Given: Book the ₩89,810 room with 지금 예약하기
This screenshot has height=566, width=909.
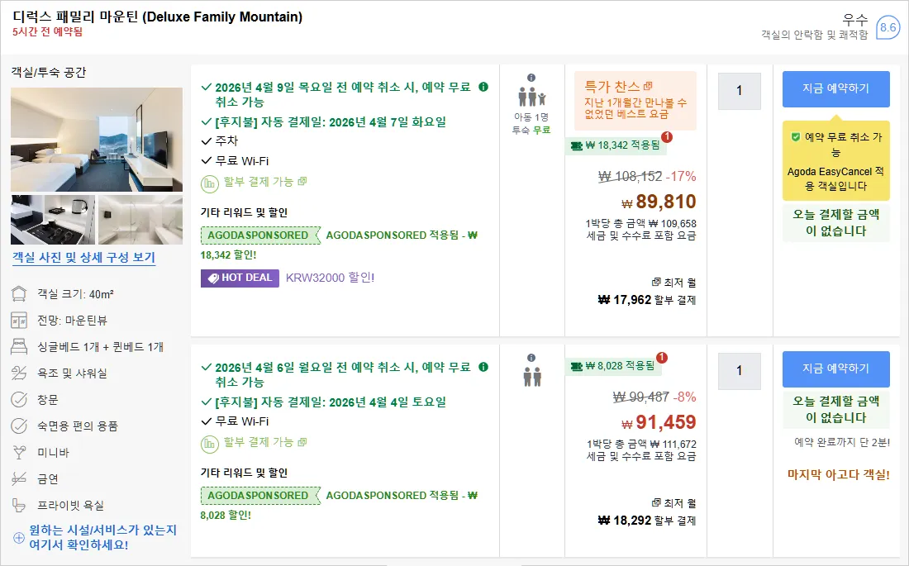Looking at the screenshot, I should 836,88.
